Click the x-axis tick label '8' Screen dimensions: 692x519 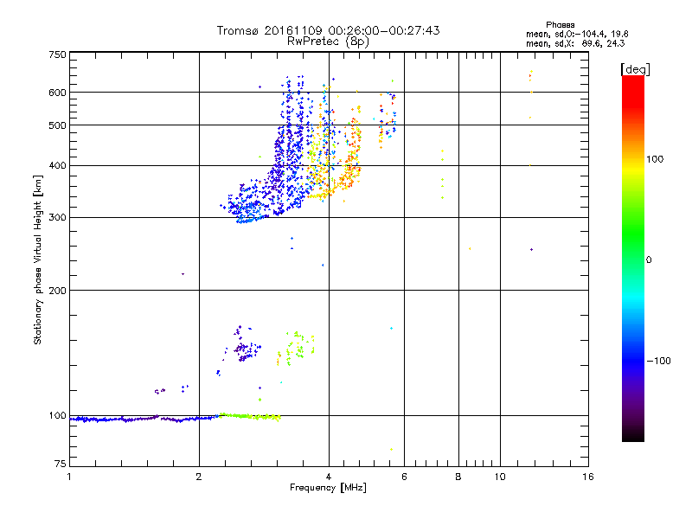click(458, 477)
